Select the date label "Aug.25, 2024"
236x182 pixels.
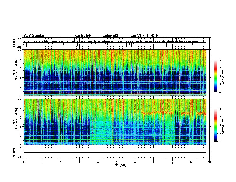(83, 36)
